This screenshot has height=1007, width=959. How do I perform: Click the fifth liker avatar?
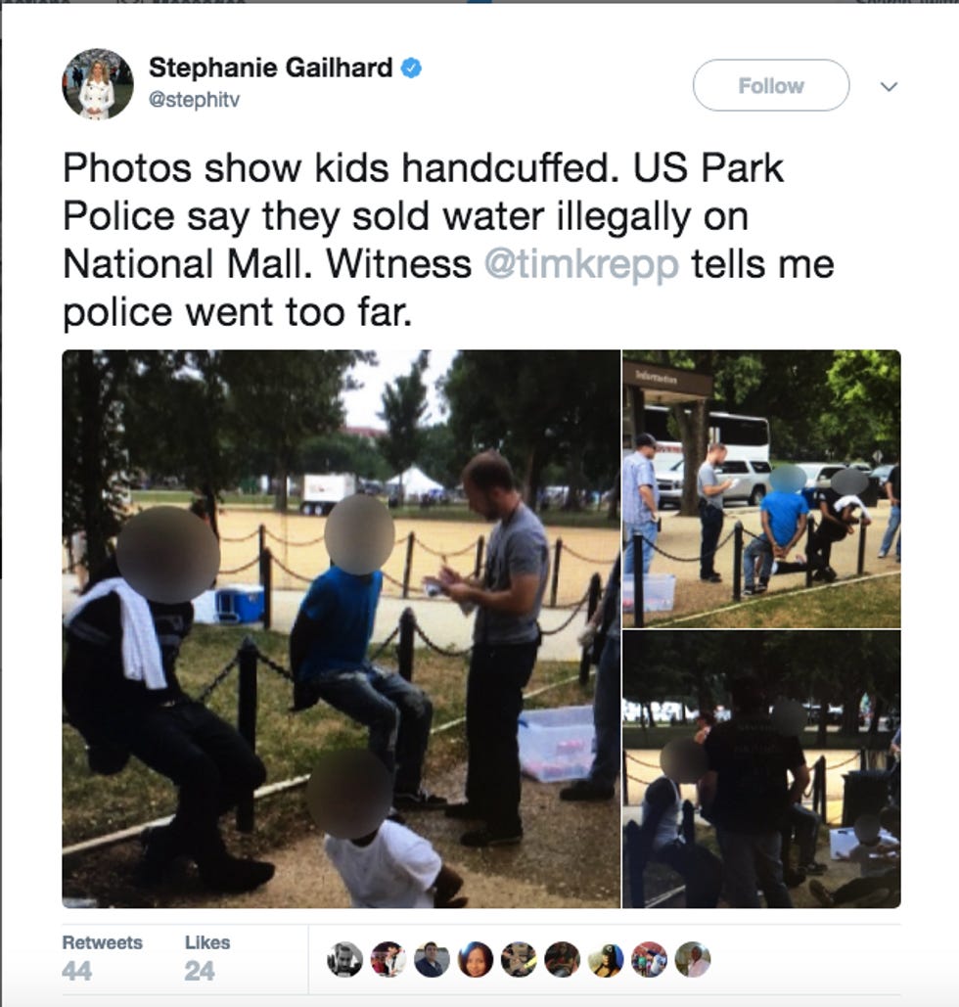pos(519,959)
